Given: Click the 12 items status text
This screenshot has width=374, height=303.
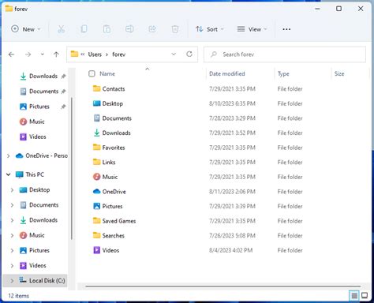Looking at the screenshot, I should click(18, 296).
